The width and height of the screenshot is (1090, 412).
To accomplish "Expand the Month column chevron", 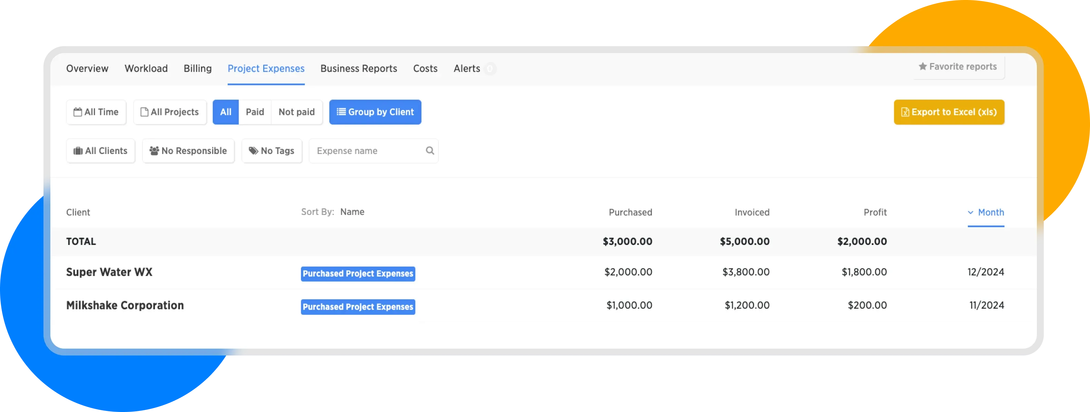I will click(971, 213).
